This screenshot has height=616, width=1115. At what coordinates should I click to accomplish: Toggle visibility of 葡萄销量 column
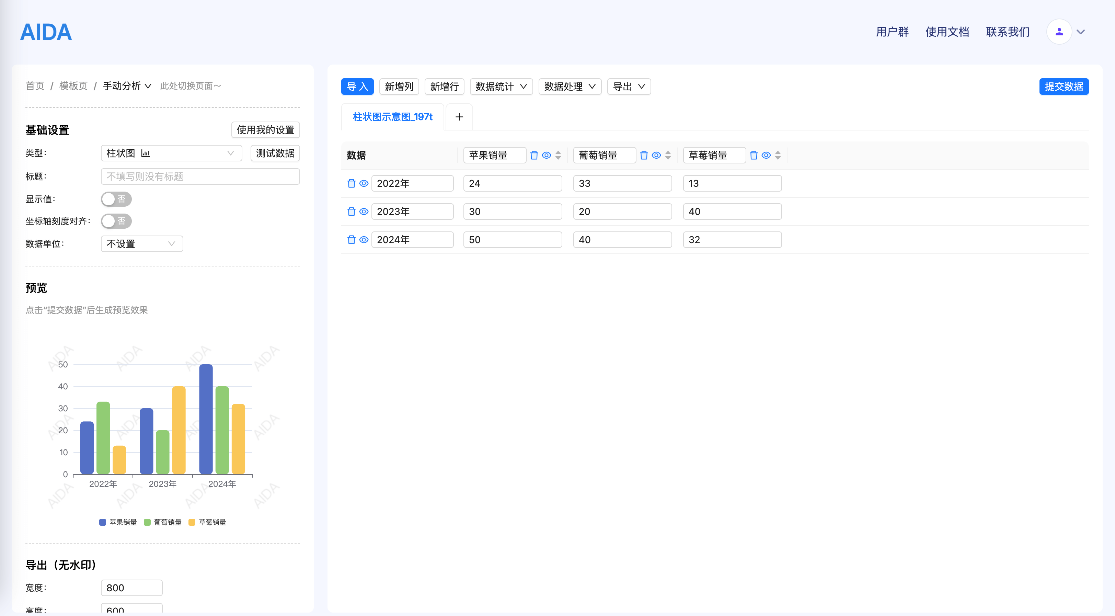657,155
